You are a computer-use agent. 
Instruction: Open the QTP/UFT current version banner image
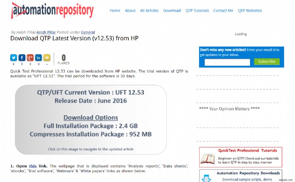(91, 120)
